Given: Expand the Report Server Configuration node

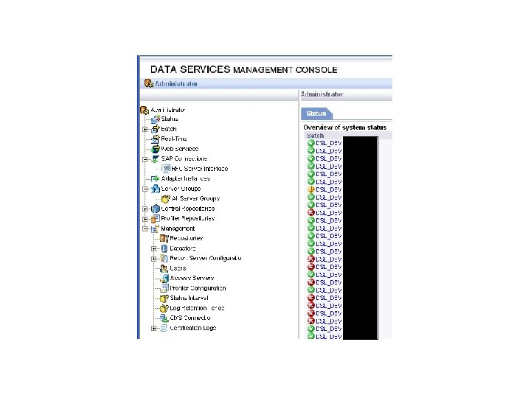Looking at the screenshot, I should [x=153, y=259].
